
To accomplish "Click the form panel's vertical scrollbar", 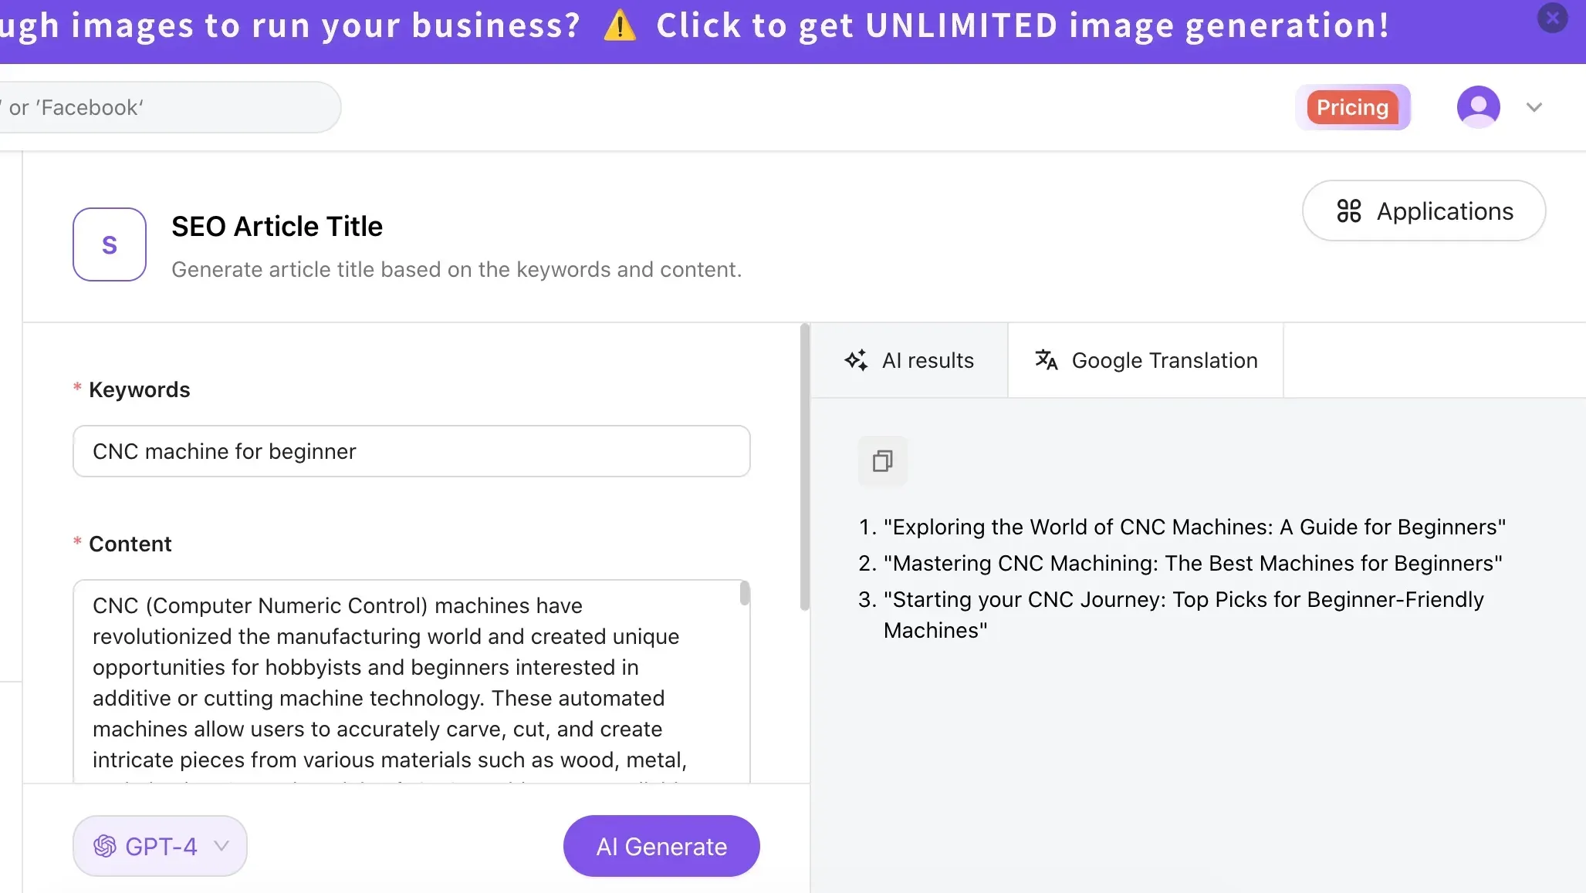I will pyautogui.click(x=804, y=466).
